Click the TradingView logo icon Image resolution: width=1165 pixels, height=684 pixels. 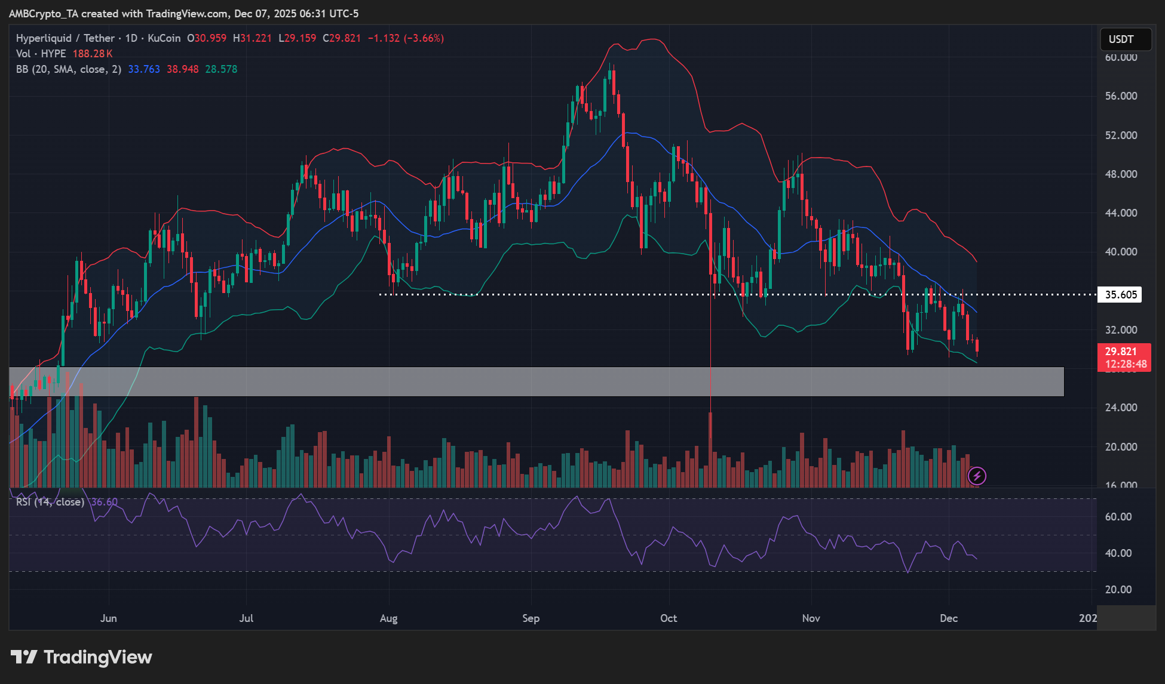click(x=24, y=657)
